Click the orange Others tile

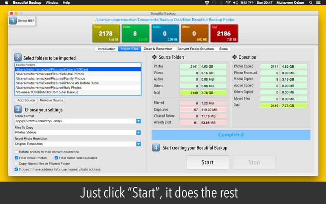pyautogui.click(x=195, y=33)
